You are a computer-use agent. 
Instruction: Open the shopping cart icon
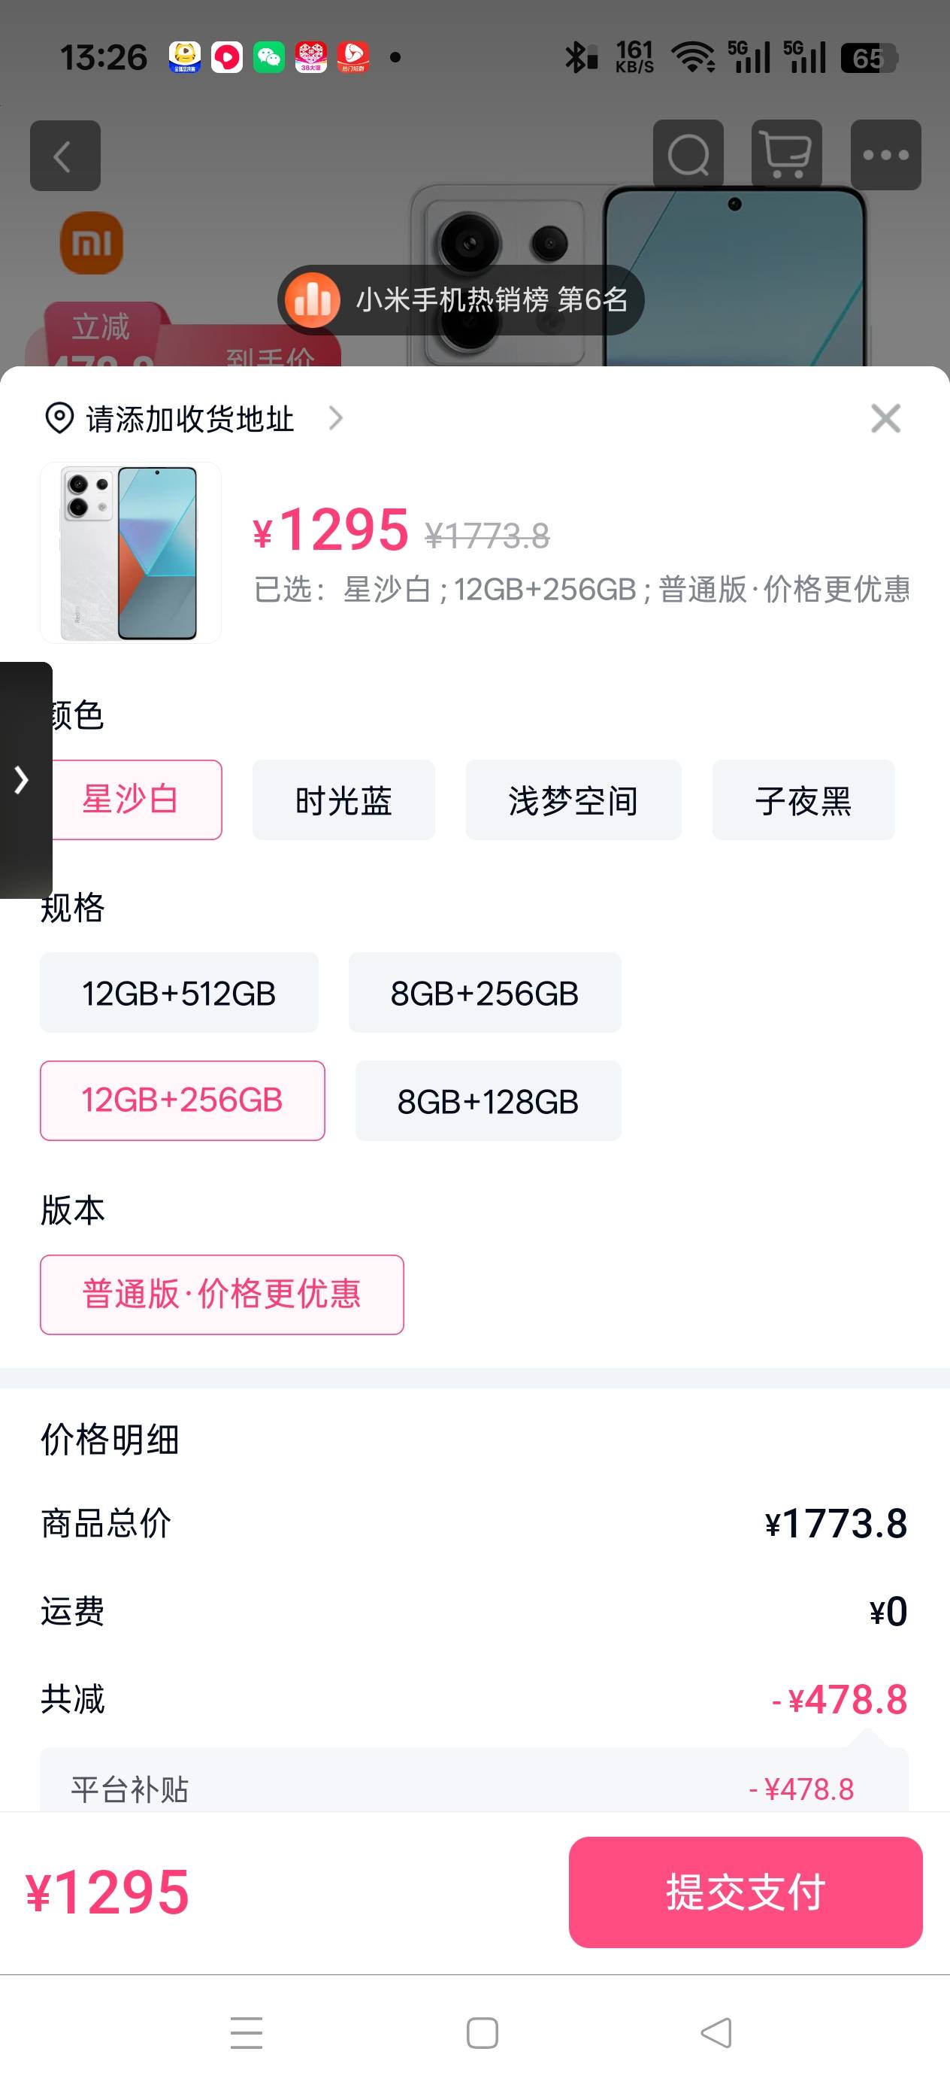pyautogui.click(x=786, y=155)
